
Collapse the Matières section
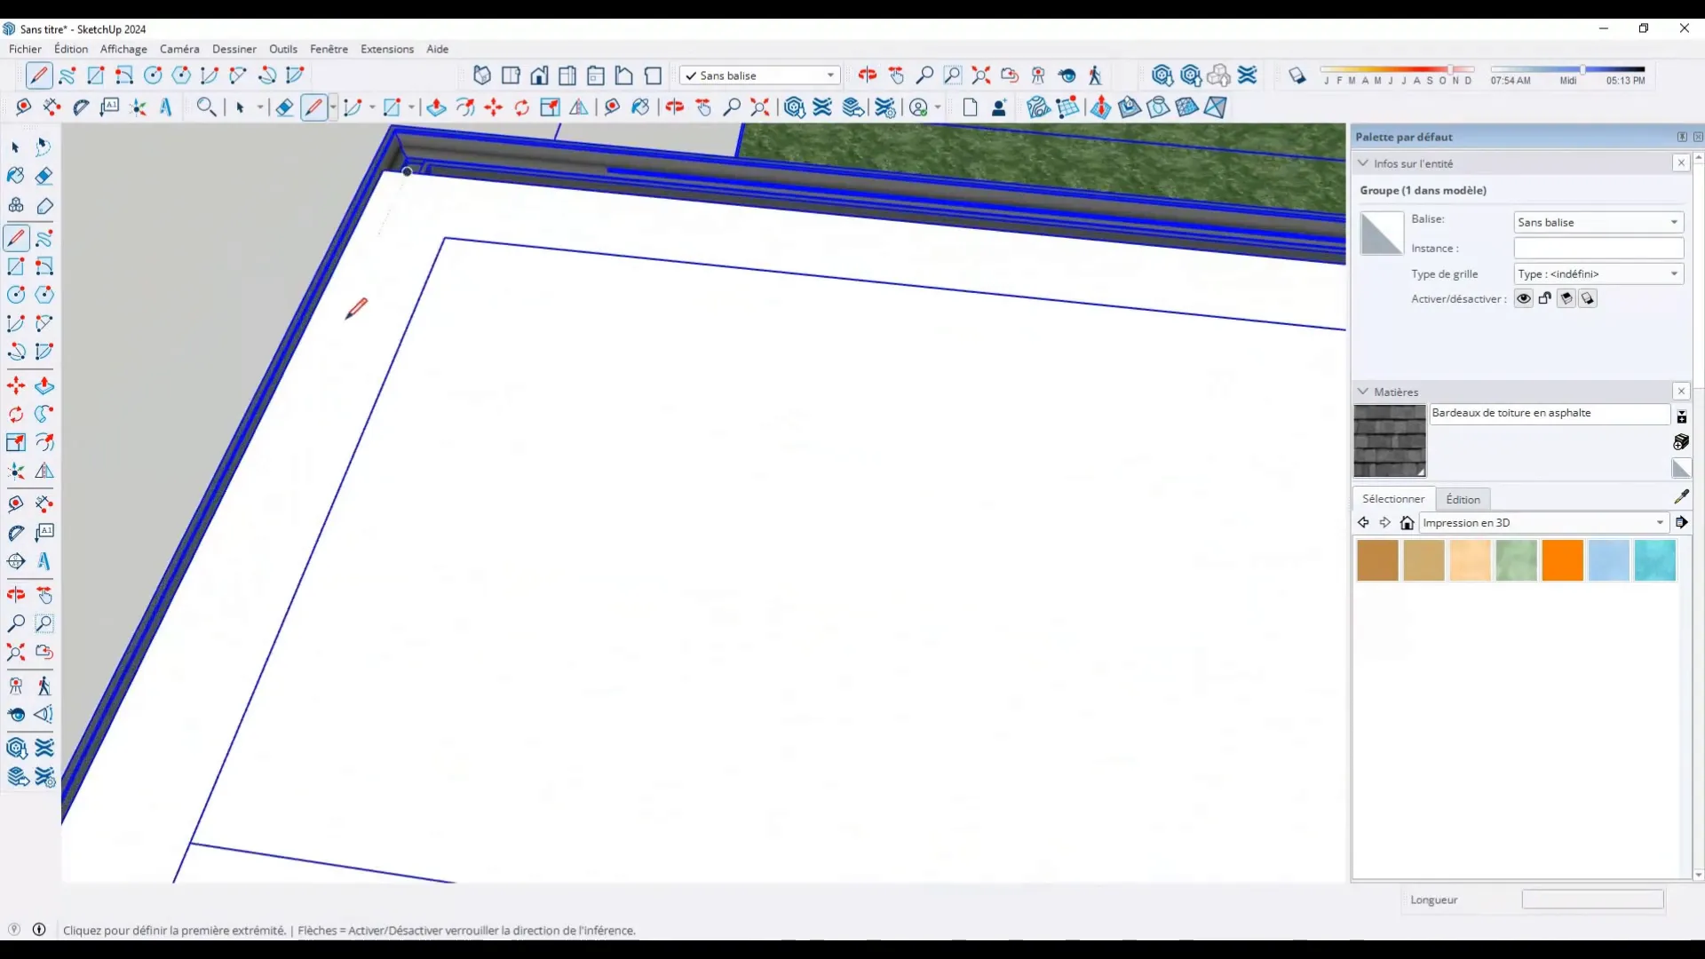click(x=1363, y=392)
